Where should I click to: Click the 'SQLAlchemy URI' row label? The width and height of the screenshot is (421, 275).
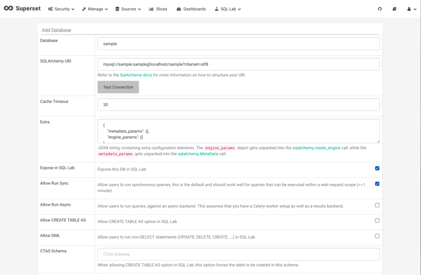tap(56, 61)
